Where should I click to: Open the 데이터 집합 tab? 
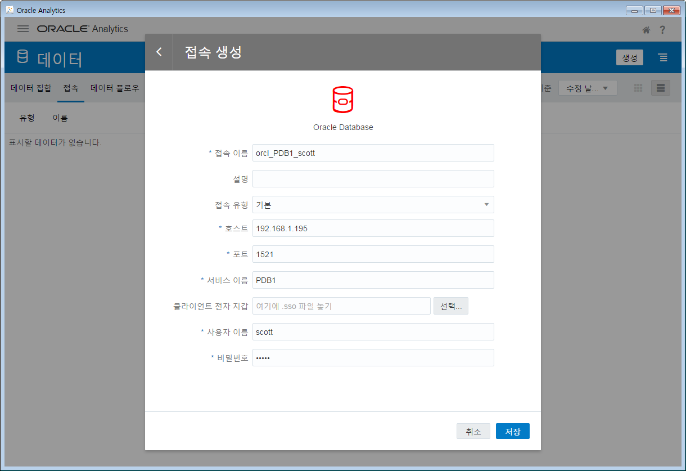click(x=31, y=88)
